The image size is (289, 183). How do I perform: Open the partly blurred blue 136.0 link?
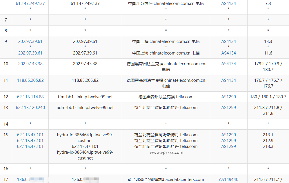click(31, 180)
